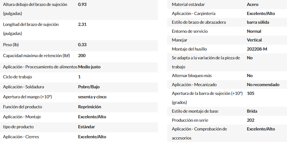
Task: Click the 'Ciclo de trabajo' row label
Action: 18,77
